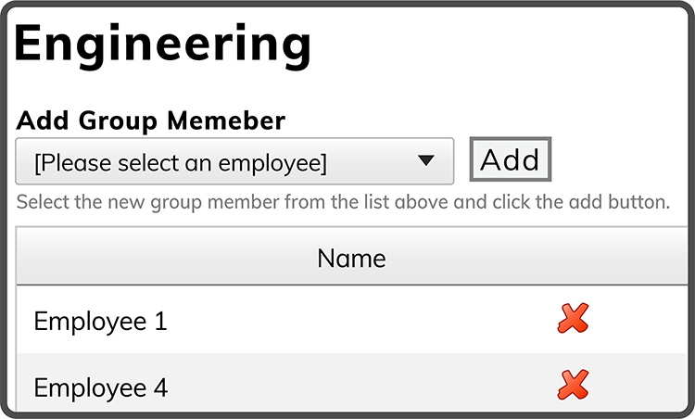The width and height of the screenshot is (695, 419).
Task: Click the number 1 in the Employee 1 row
Action: pyautogui.click(x=160, y=321)
